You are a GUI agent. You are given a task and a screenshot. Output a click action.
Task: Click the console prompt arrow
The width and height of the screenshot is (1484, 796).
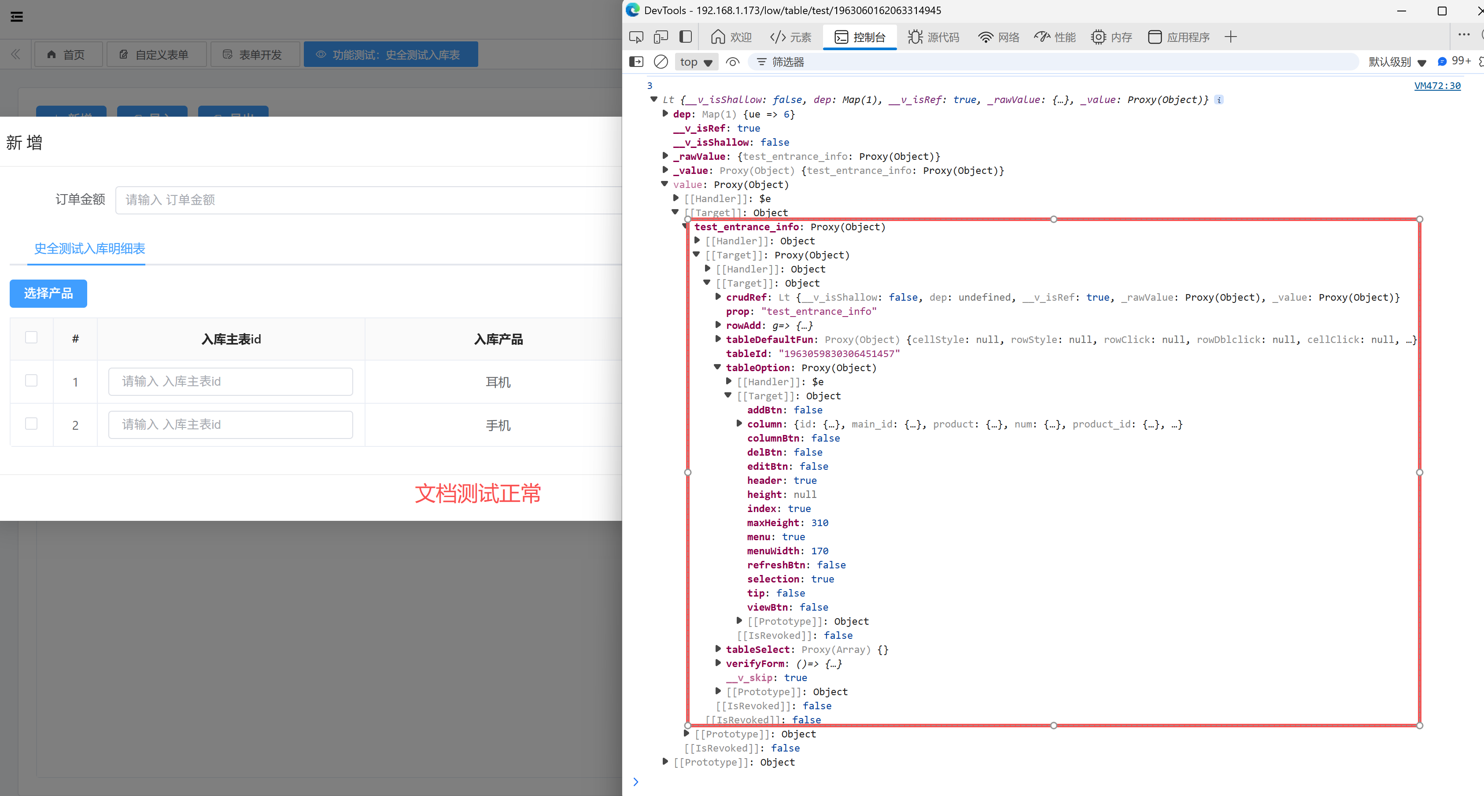click(x=635, y=781)
